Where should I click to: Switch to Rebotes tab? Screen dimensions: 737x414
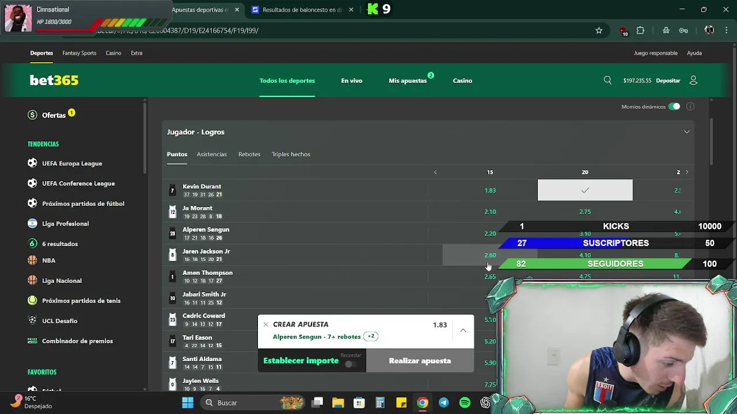pyautogui.click(x=249, y=154)
